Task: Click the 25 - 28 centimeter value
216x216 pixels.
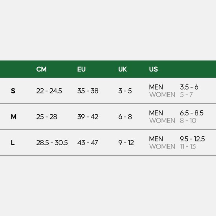Action: tap(47, 117)
